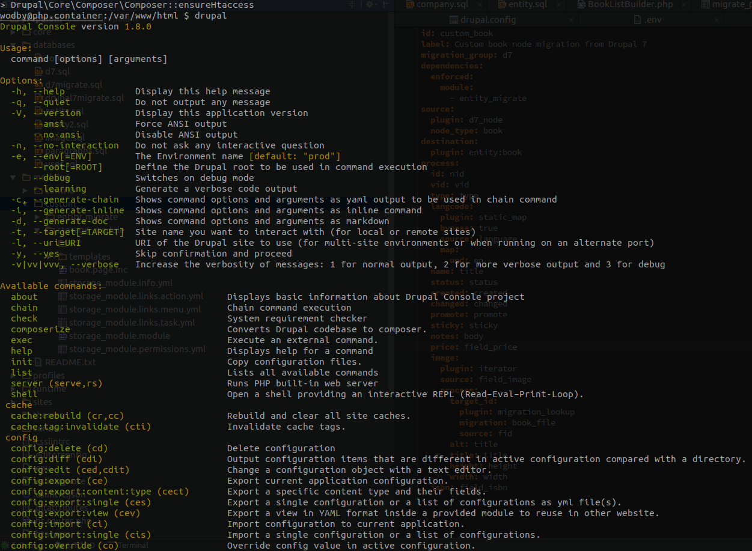Click the '--generate-inline' option in terminal
Image resolution: width=752 pixels, height=551 pixels.
pyautogui.click(x=78, y=210)
